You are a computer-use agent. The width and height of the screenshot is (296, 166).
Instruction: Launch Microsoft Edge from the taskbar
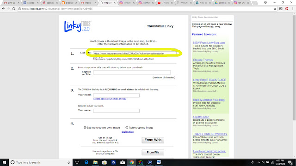click(86, 162)
